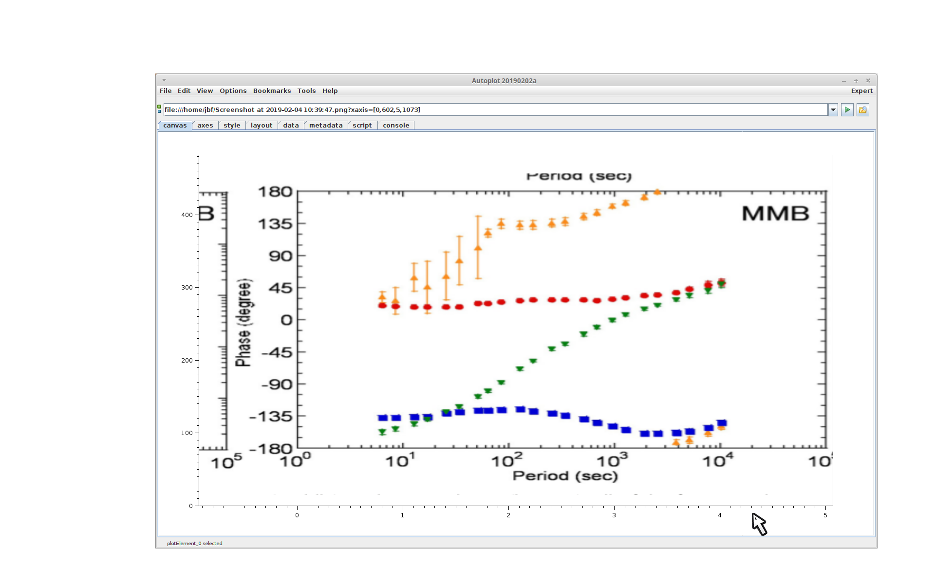The height and width of the screenshot is (584, 935).
Task: Open the Help menu
Action: (x=330, y=91)
